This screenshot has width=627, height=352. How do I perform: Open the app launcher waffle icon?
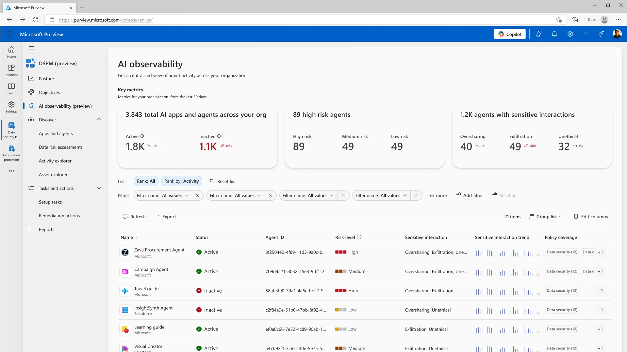click(x=8, y=34)
